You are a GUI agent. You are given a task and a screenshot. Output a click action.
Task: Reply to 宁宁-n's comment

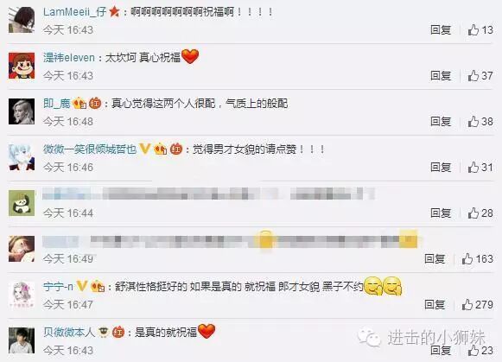[x=435, y=304]
